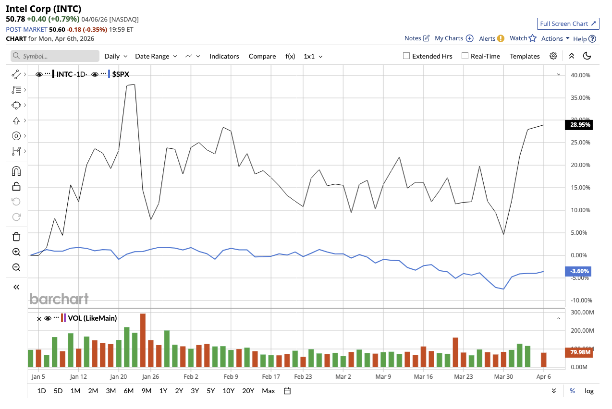Screen dimensions: 612x409
Task: Collapse volume pane chevron
Action: point(559,318)
